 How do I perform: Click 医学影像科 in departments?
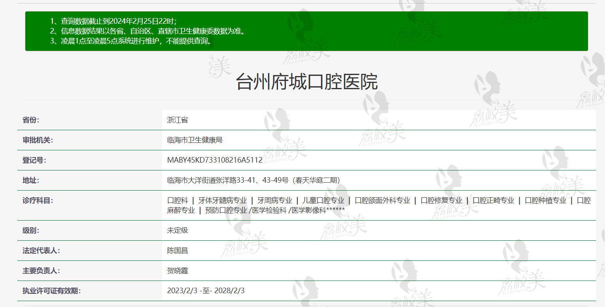(309, 210)
